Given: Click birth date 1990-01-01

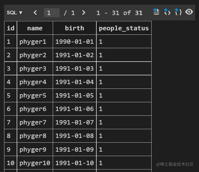Looking at the screenshot, I should pos(74,42).
